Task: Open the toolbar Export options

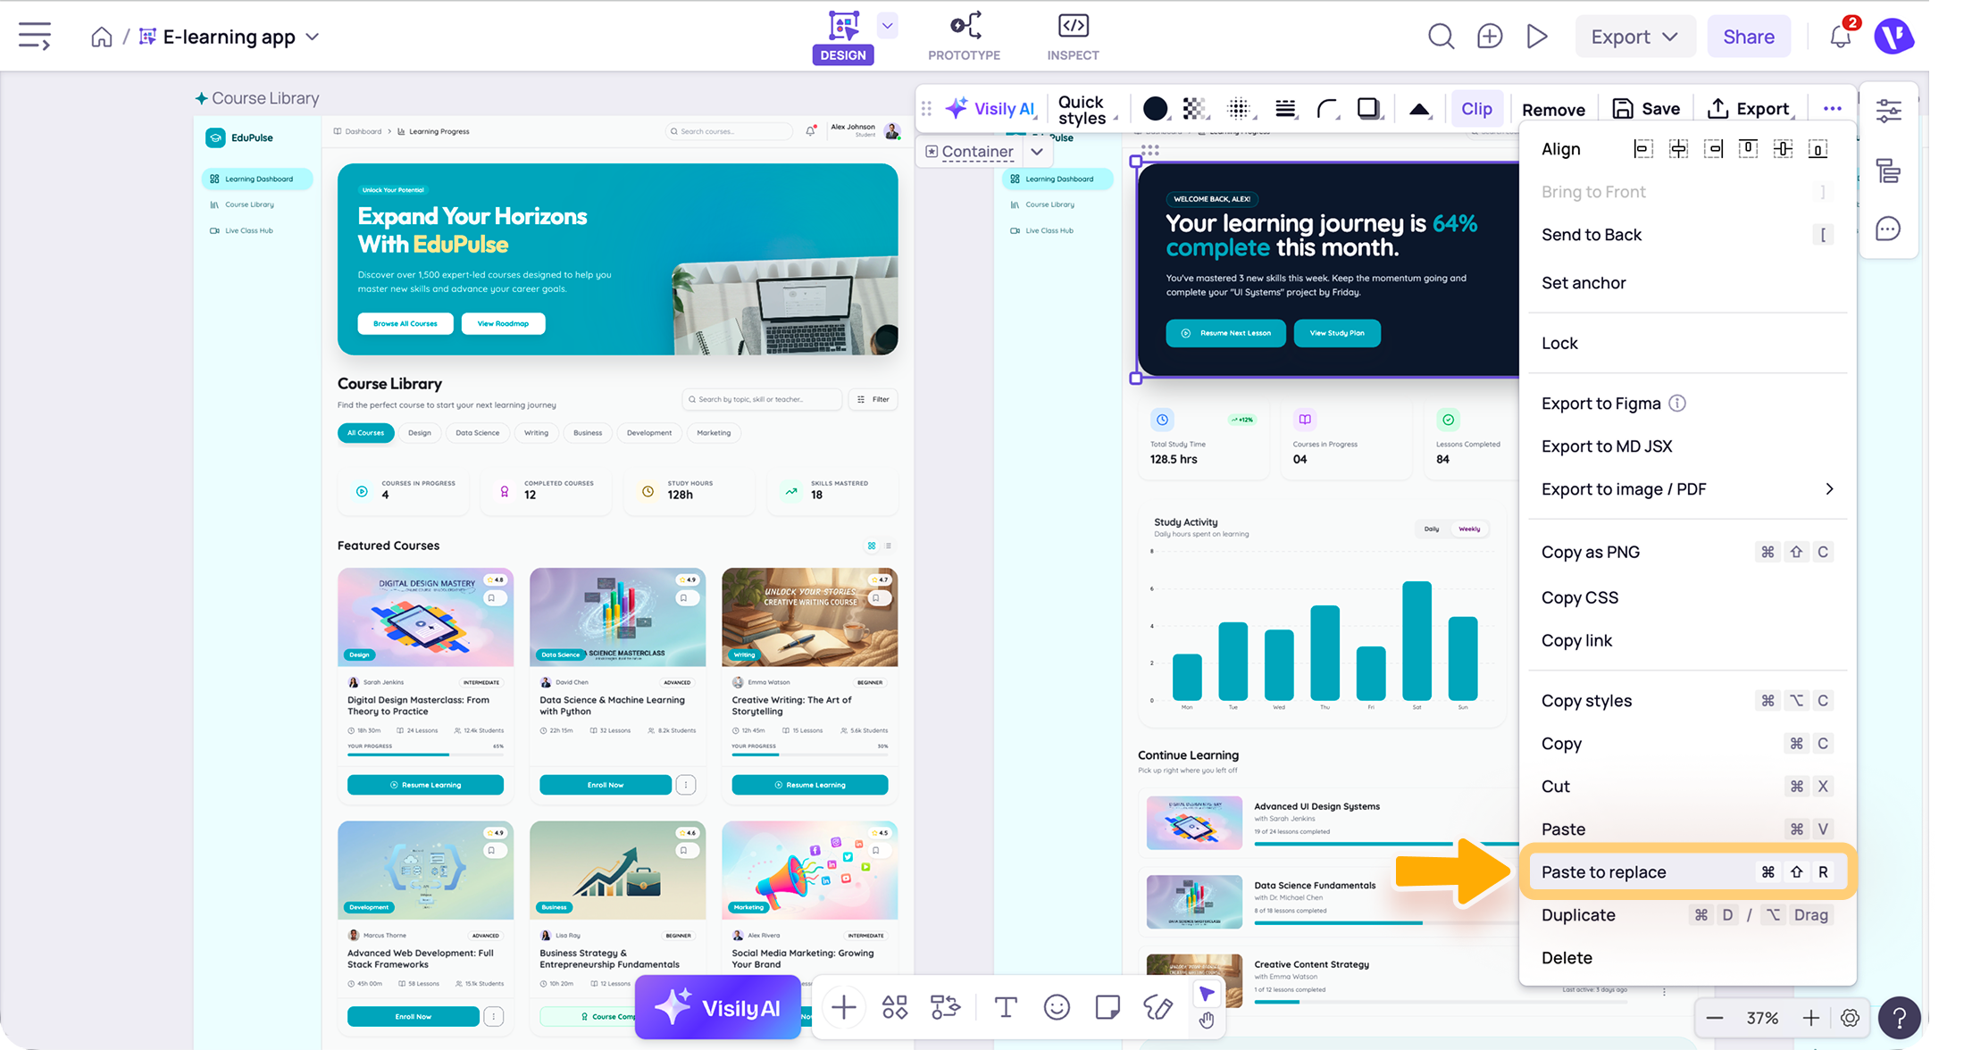Action: tap(1751, 109)
